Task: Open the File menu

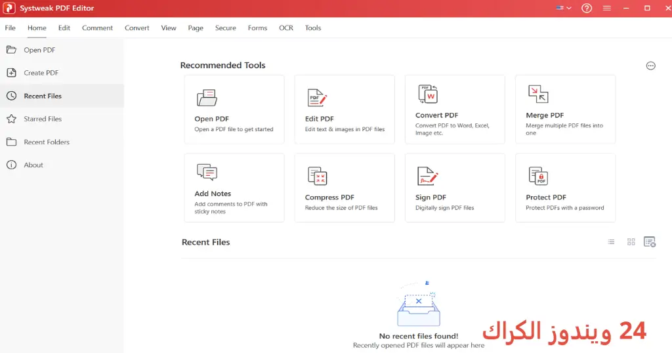Action: click(10, 28)
